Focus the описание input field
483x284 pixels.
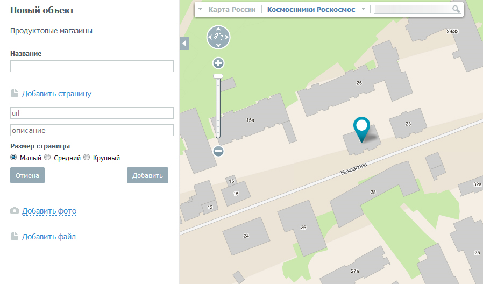[x=92, y=130]
